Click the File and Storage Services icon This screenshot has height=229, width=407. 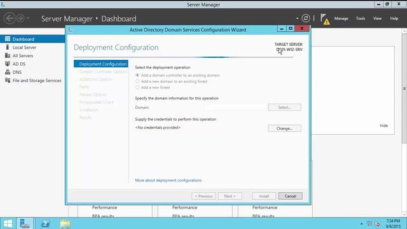(8, 81)
